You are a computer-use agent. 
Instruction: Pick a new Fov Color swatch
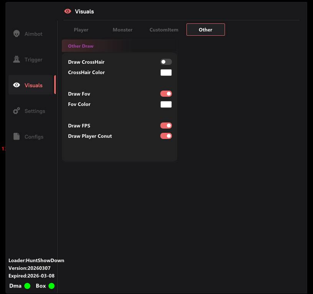click(166, 104)
